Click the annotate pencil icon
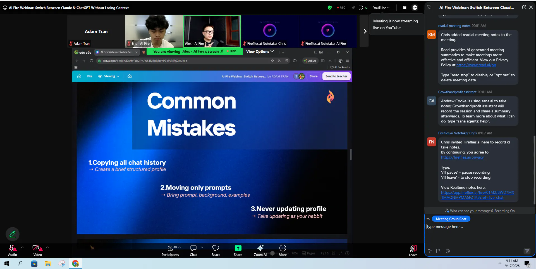Image resolution: width=536 pixels, height=269 pixels. (13, 234)
